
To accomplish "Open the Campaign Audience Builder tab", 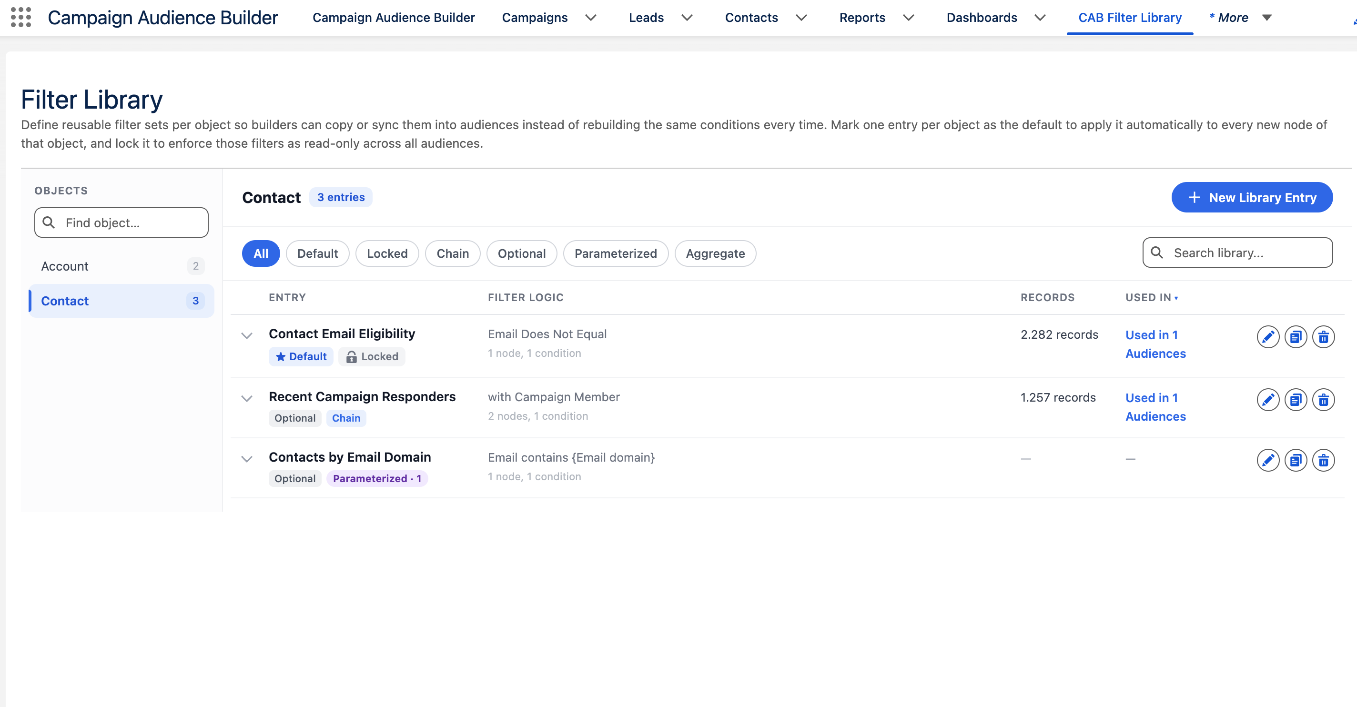I will point(394,17).
